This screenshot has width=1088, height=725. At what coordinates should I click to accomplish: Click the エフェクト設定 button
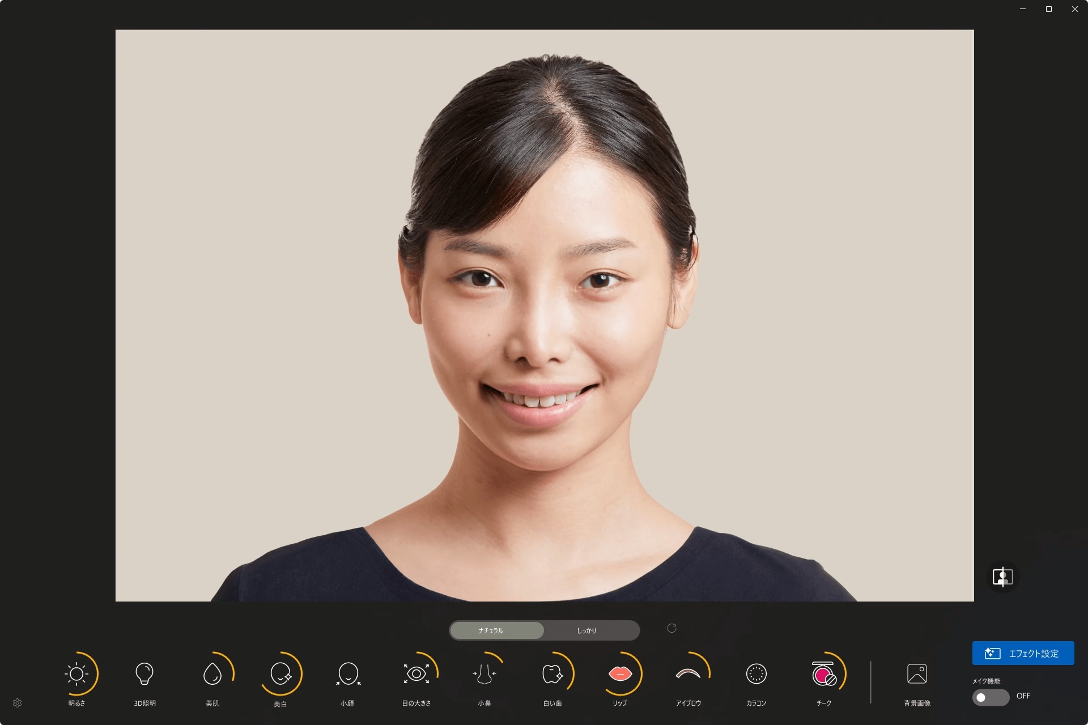pos(1023,653)
